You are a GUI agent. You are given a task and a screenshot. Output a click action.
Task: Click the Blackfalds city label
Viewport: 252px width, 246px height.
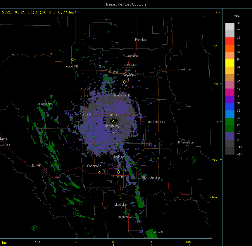pos(129,65)
